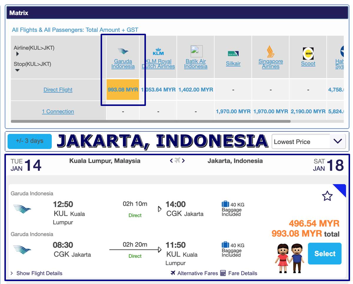Click Garuda logo on 08:30 return flight
Viewport: 353px width, 284px height.
(x=22, y=250)
